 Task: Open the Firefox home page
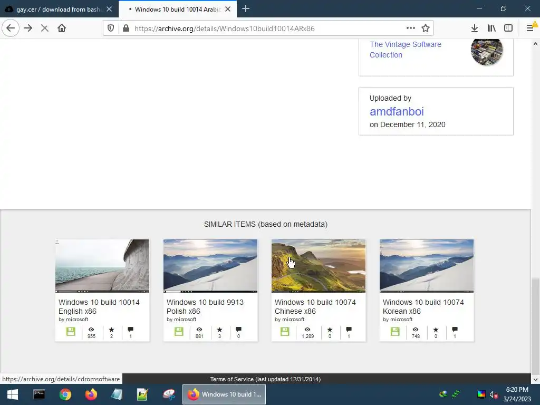62,28
